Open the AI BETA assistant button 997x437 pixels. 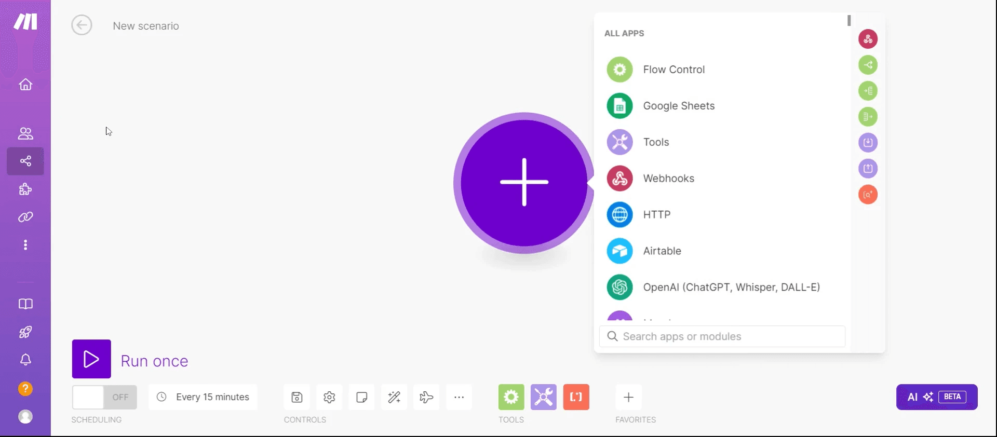coord(937,397)
